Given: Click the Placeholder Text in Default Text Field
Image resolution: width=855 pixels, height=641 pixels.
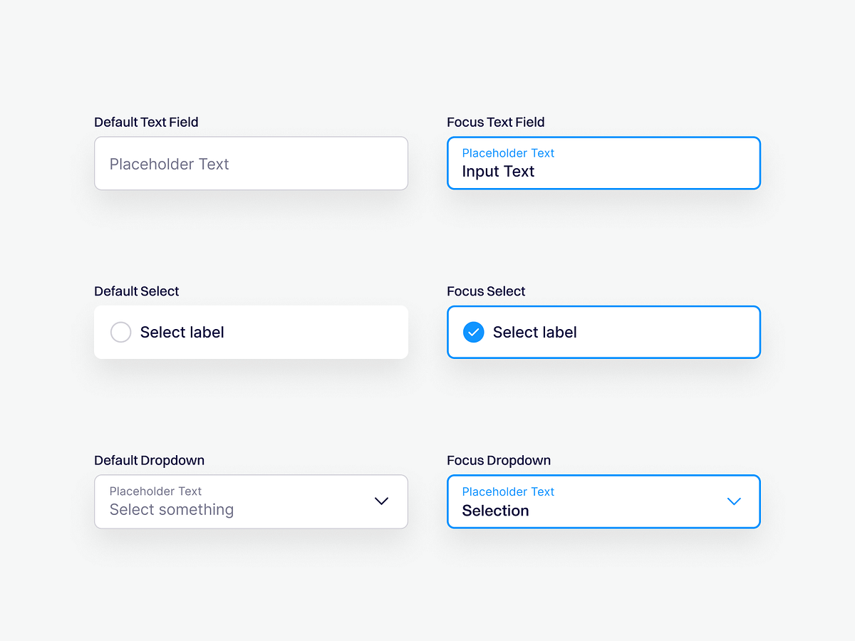Looking at the screenshot, I should click(x=170, y=164).
